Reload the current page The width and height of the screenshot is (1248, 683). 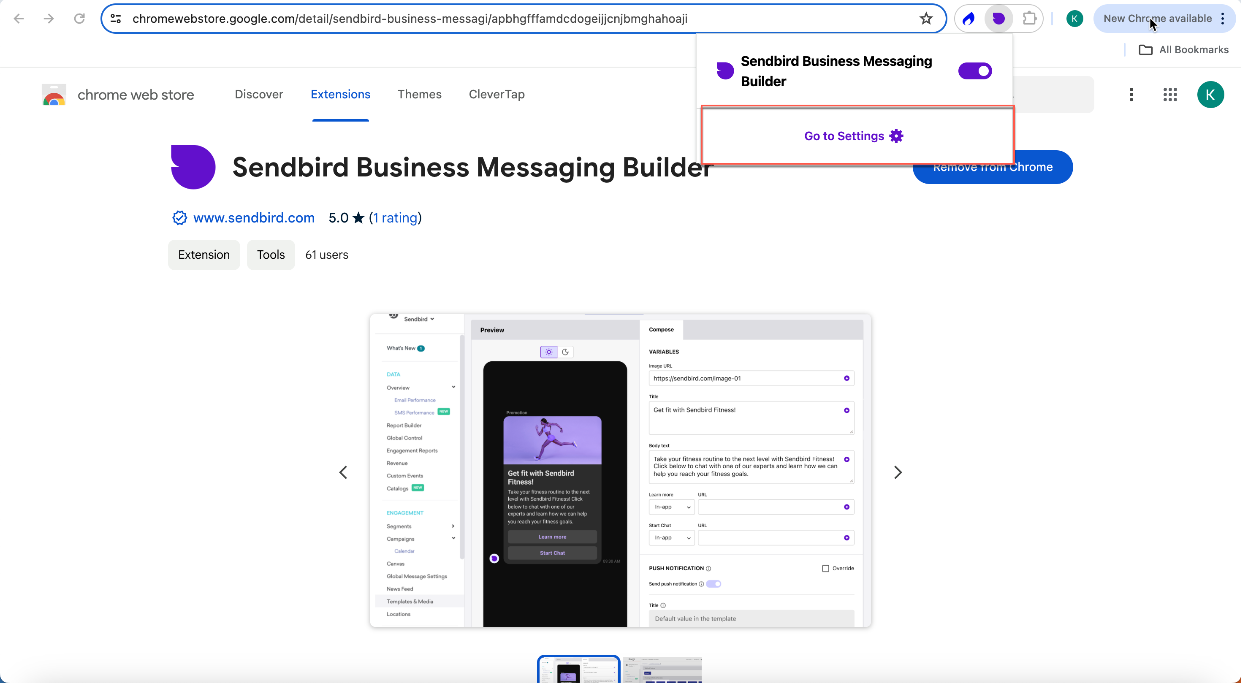pos(79,19)
